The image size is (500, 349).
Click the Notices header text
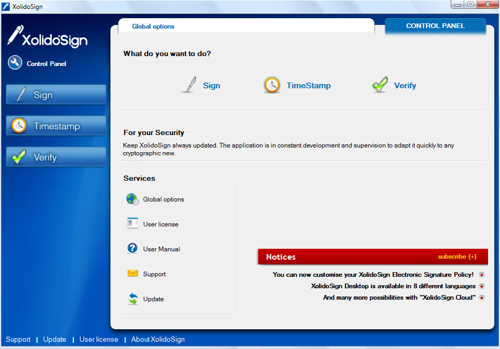(281, 257)
